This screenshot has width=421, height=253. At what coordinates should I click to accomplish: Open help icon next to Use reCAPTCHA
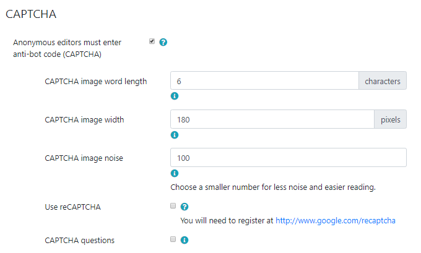point(184,207)
